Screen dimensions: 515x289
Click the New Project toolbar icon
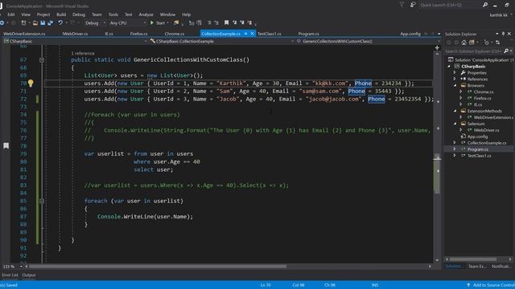tap(23, 23)
